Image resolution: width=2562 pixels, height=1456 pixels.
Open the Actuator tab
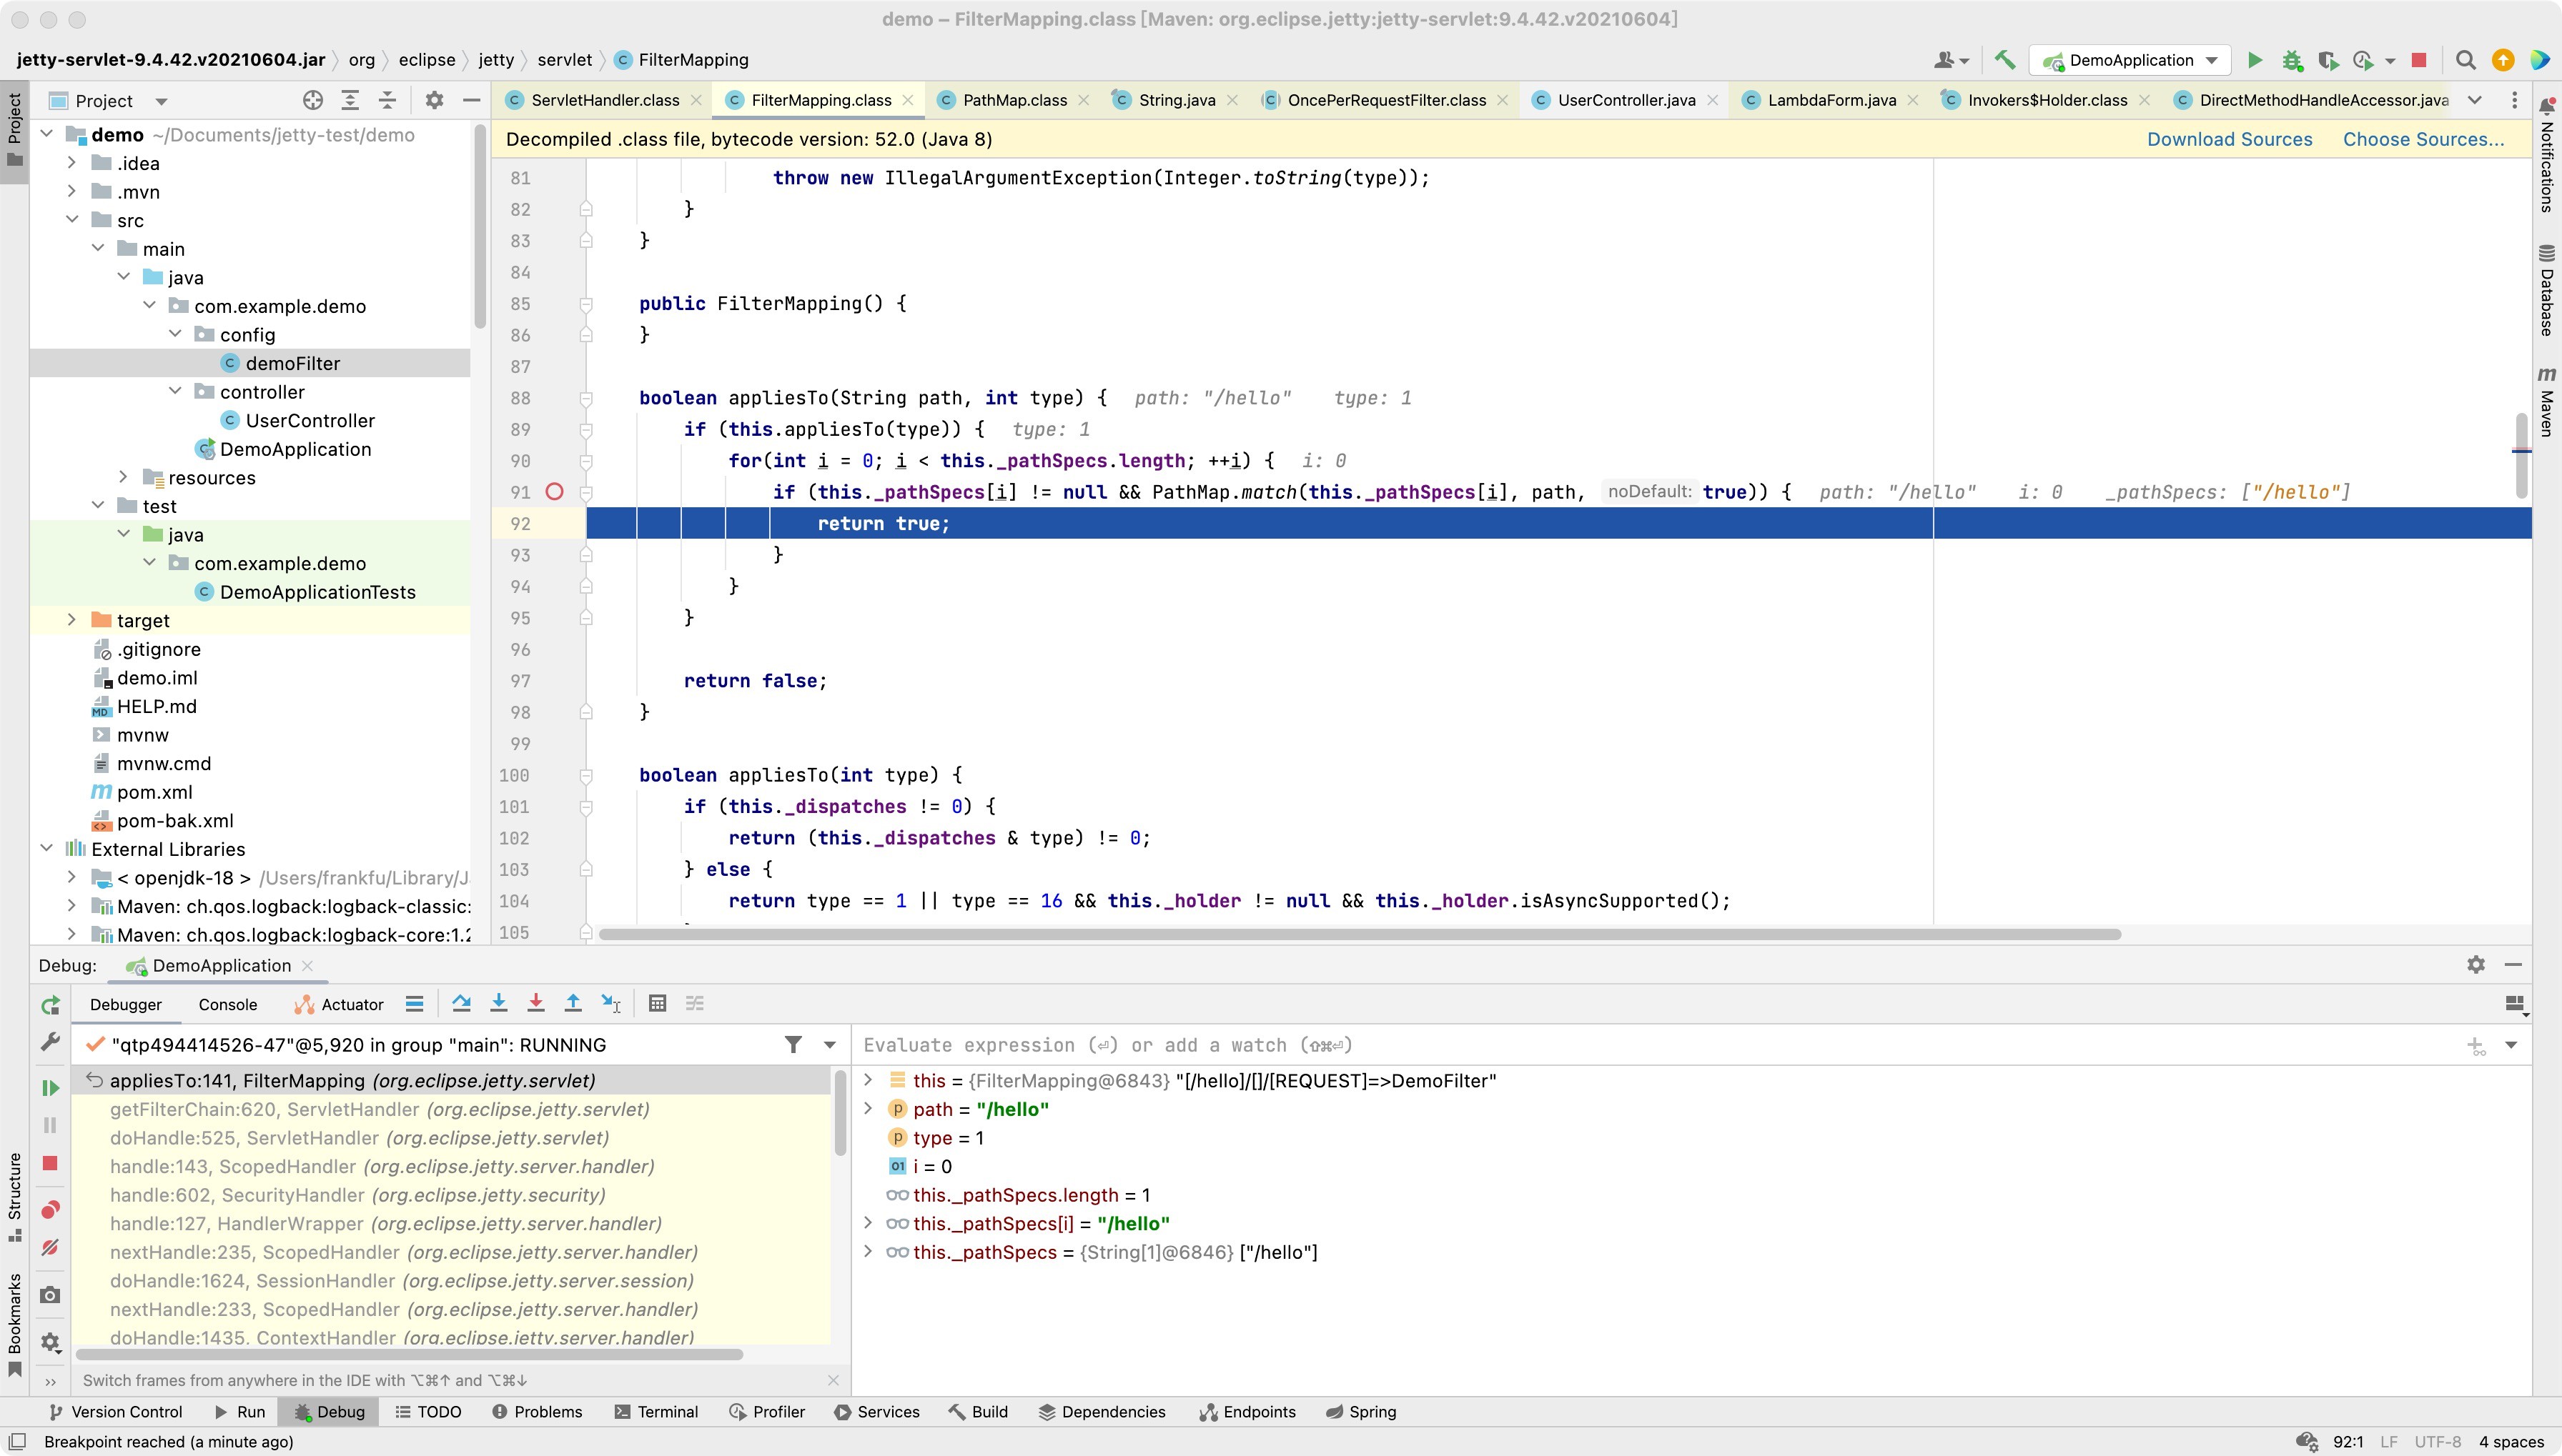click(339, 1004)
